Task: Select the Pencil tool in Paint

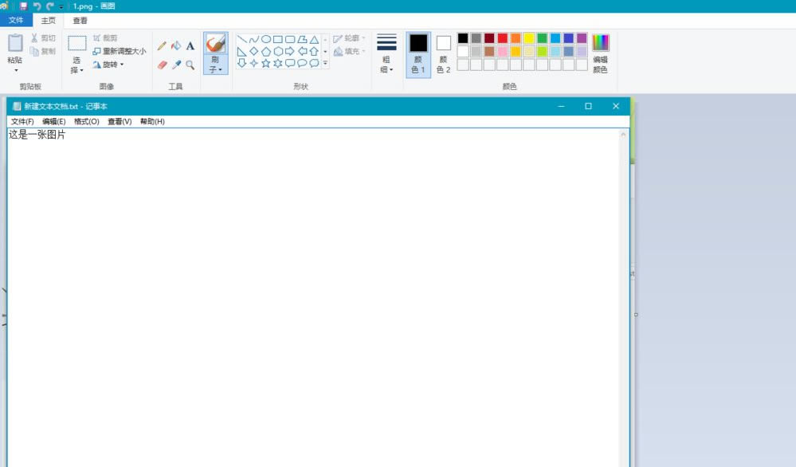Action: (163, 46)
